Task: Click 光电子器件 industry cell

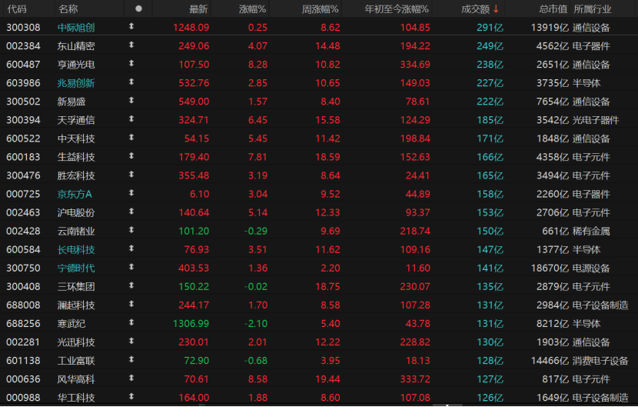Action: point(596,120)
